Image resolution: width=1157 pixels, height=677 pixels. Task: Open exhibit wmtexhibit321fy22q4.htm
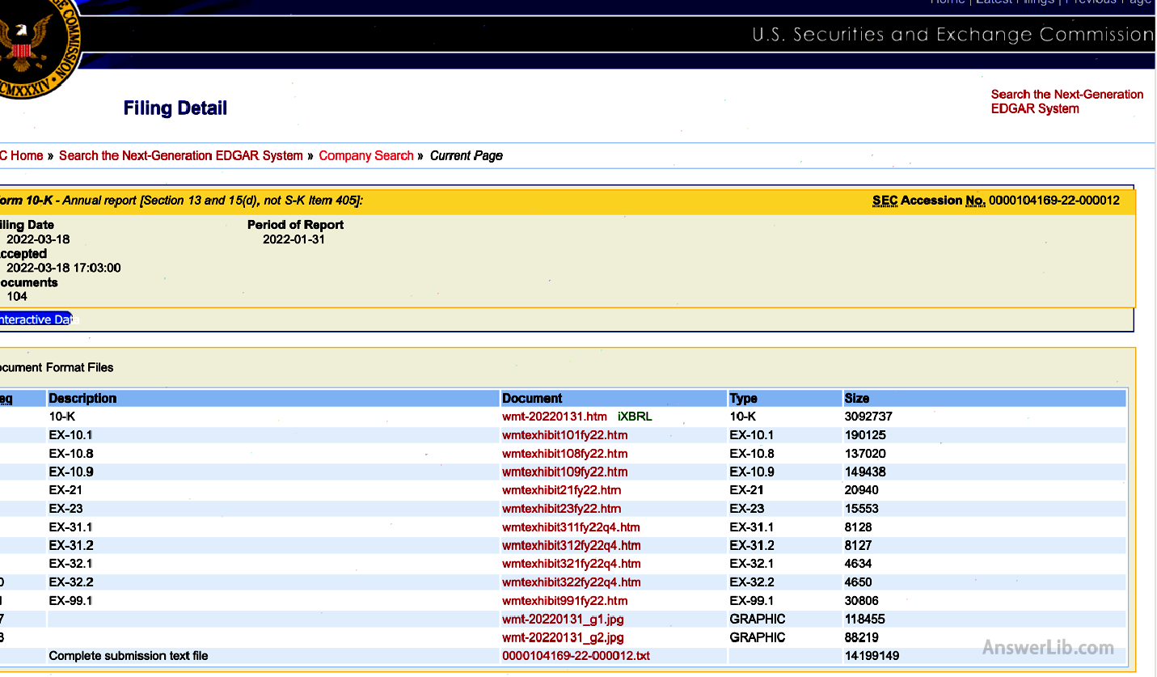pos(572,564)
